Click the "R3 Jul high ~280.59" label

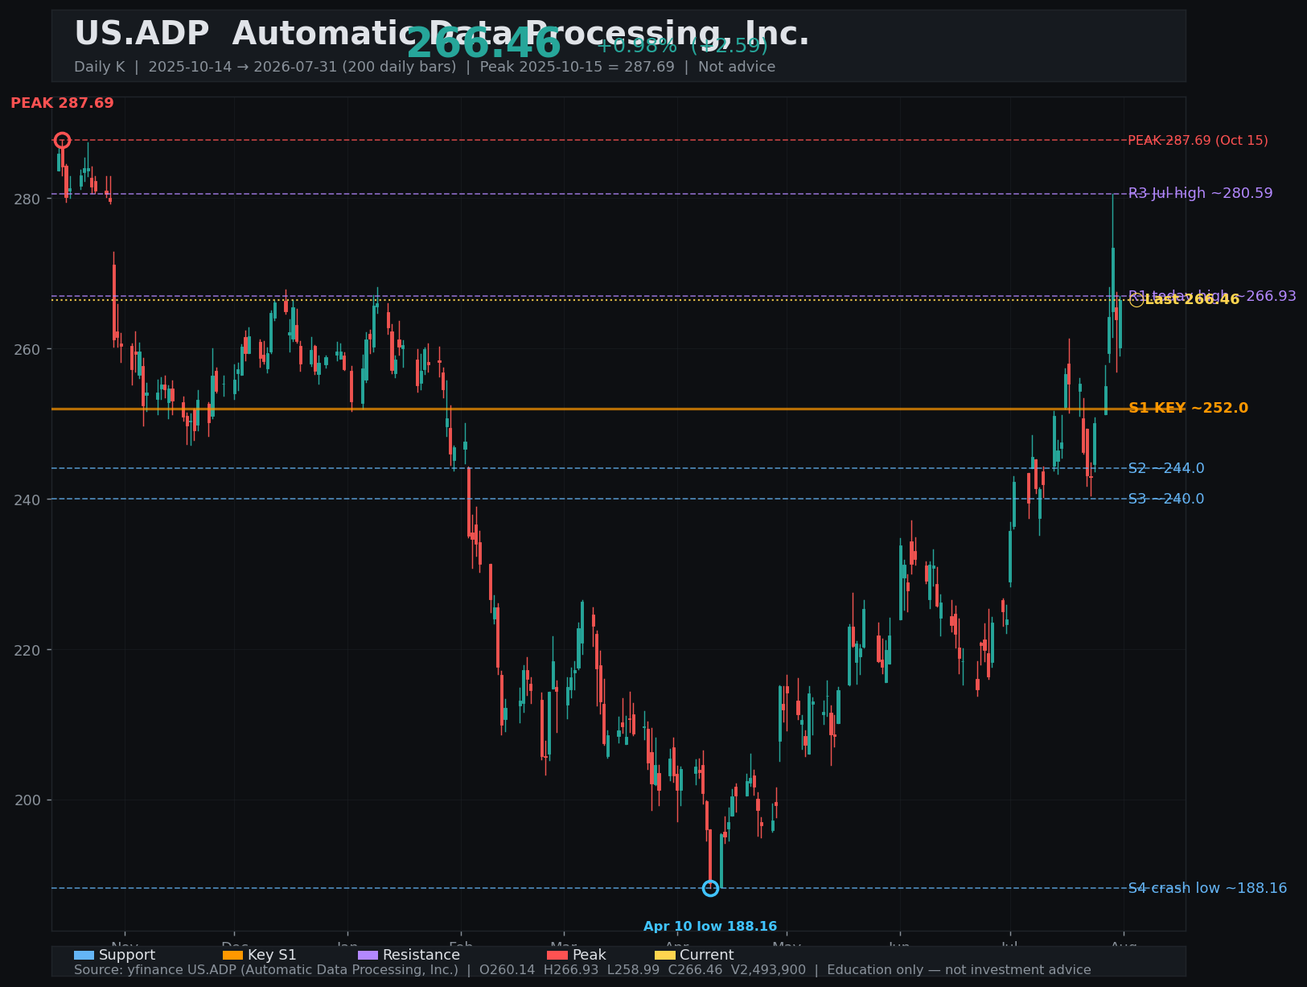coord(1201,193)
